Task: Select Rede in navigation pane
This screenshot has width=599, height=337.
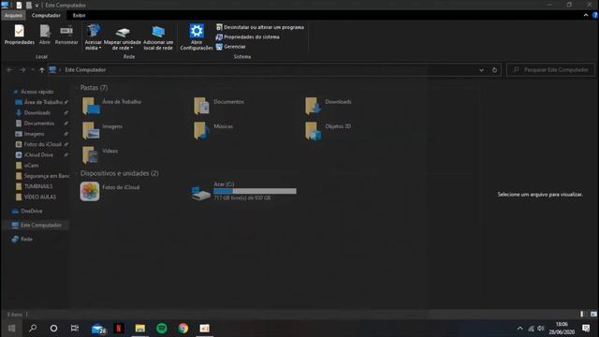Action: 26,240
